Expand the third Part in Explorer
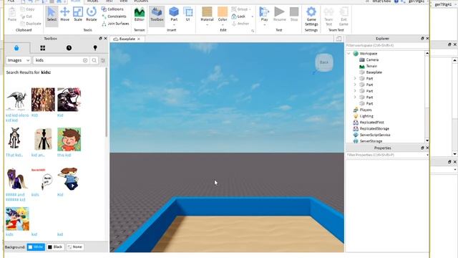Viewport: 458px width, 258px height. (355, 91)
